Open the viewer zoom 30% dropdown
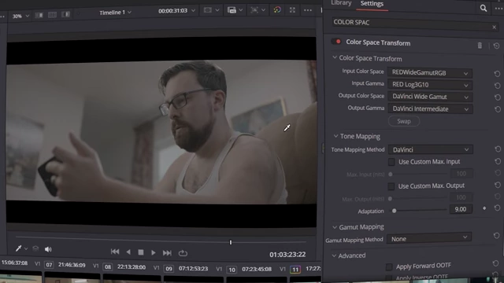The height and width of the screenshot is (283, 504). pyautogui.click(x=20, y=16)
